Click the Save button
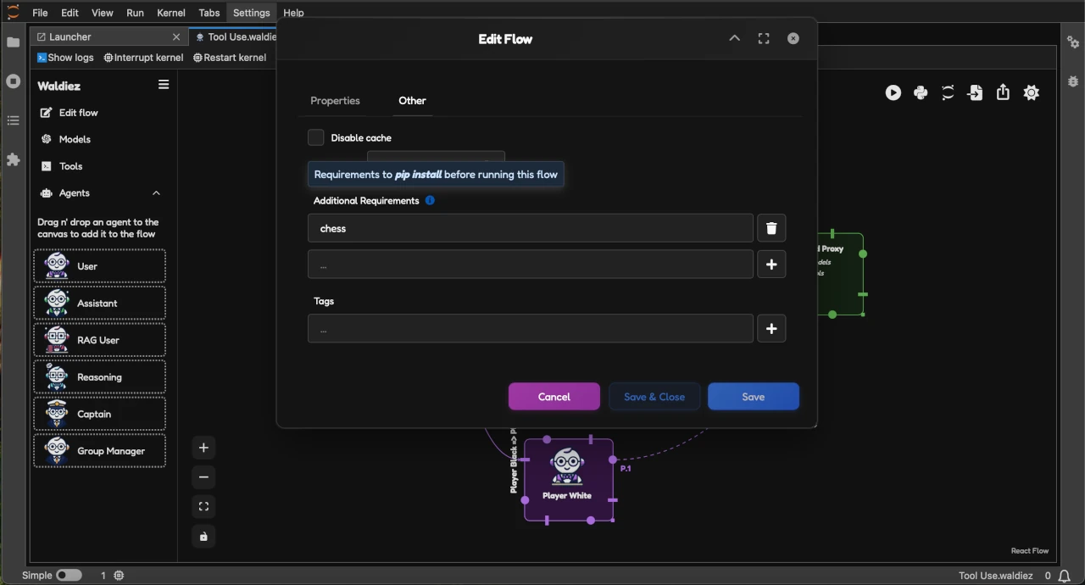 coord(753,397)
